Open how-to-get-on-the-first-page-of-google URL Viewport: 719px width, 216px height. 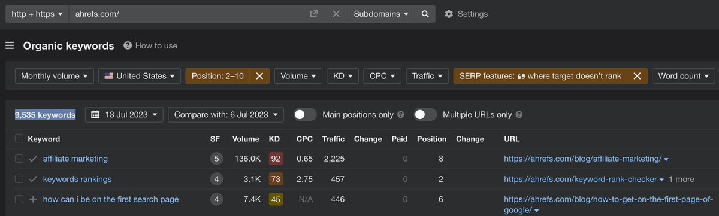click(x=608, y=205)
